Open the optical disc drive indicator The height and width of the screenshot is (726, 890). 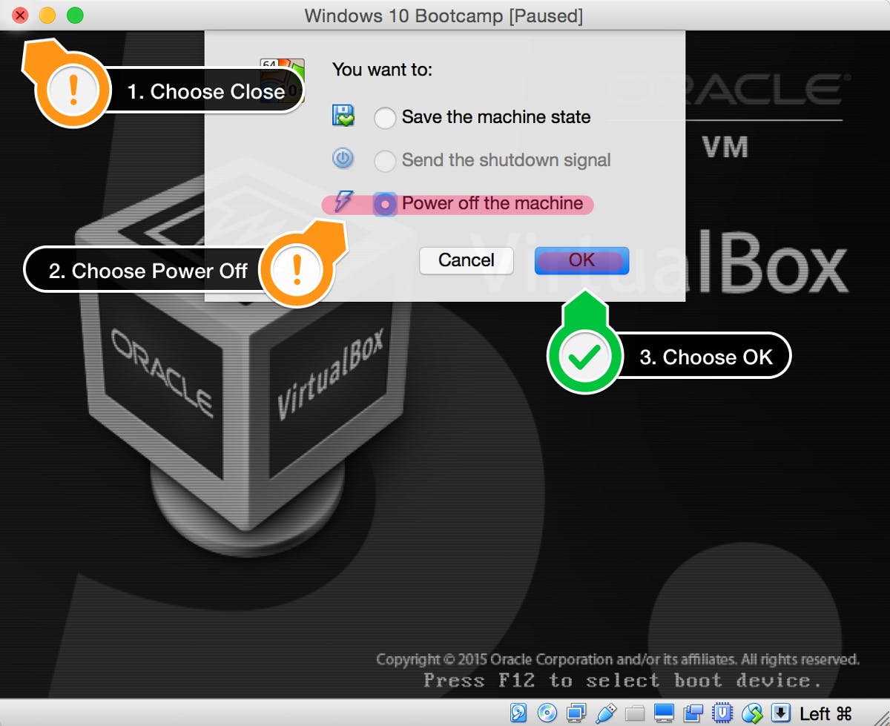pos(547,713)
